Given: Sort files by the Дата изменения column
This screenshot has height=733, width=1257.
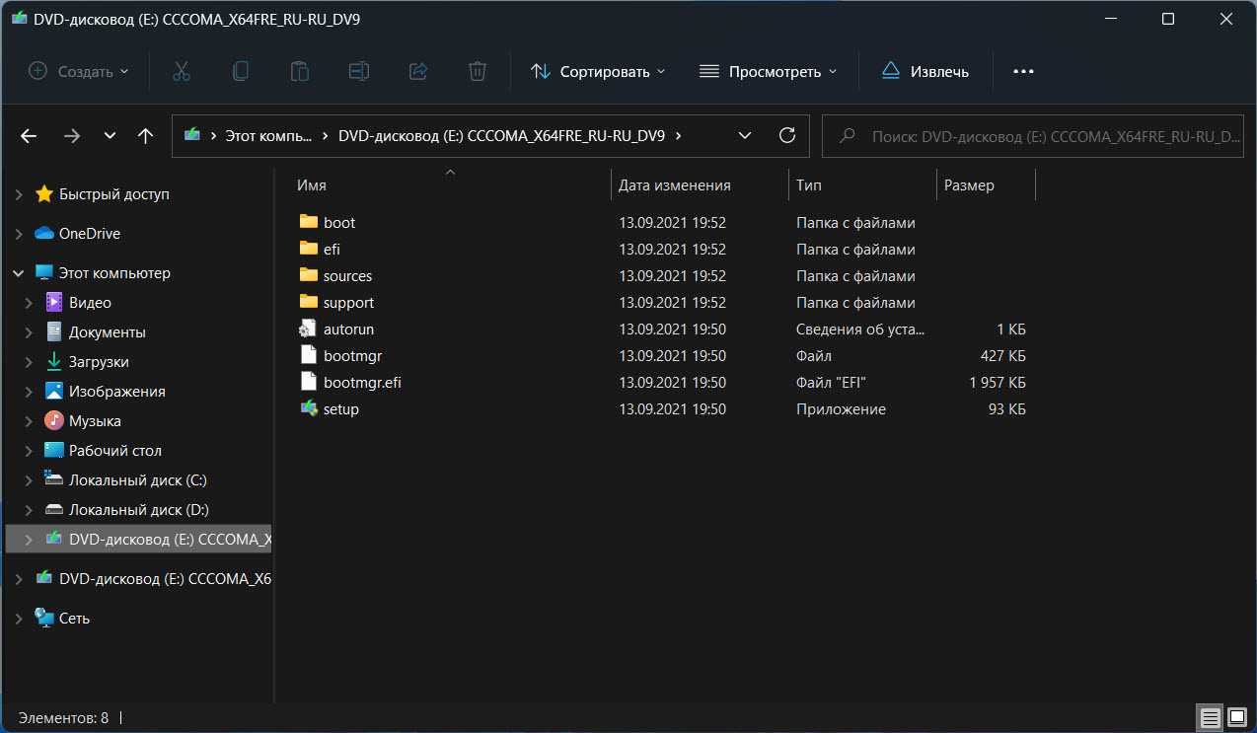Looking at the screenshot, I should [675, 185].
